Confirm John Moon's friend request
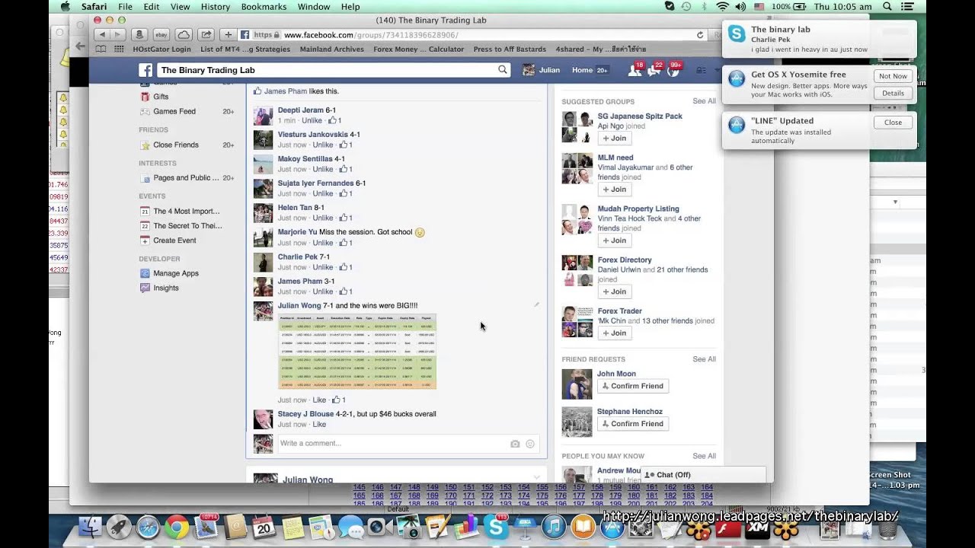Screen dimensions: 975x548 pyautogui.click(x=633, y=386)
